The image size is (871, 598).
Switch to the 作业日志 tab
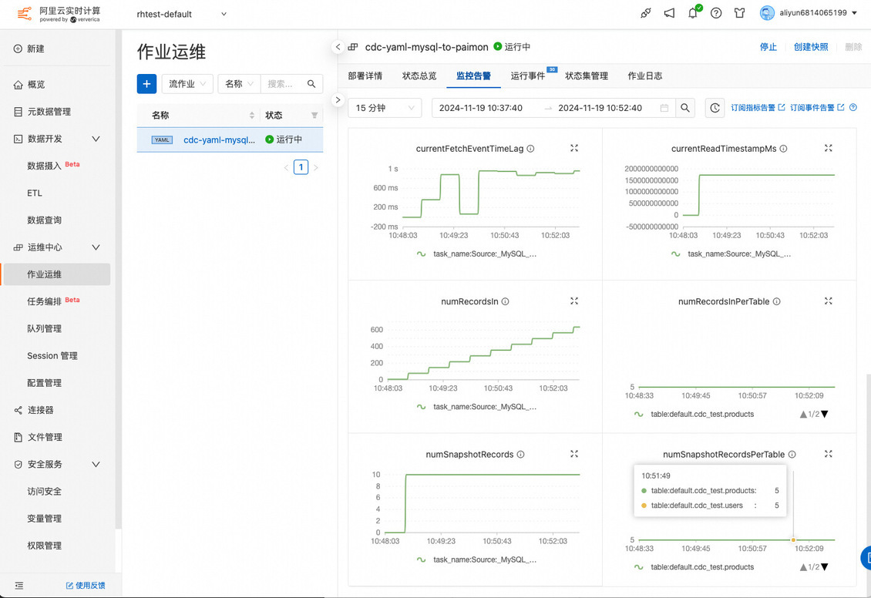pyautogui.click(x=644, y=76)
